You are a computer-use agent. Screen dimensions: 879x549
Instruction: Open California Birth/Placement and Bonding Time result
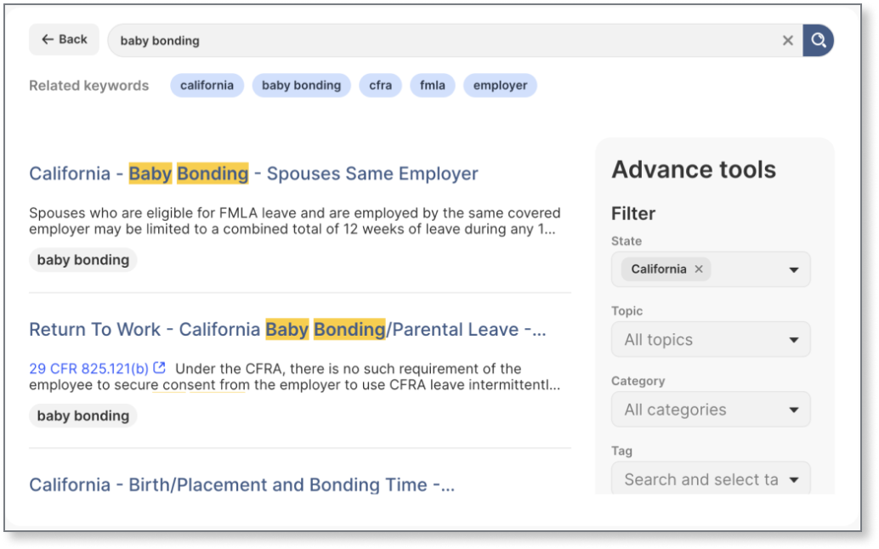(x=241, y=484)
